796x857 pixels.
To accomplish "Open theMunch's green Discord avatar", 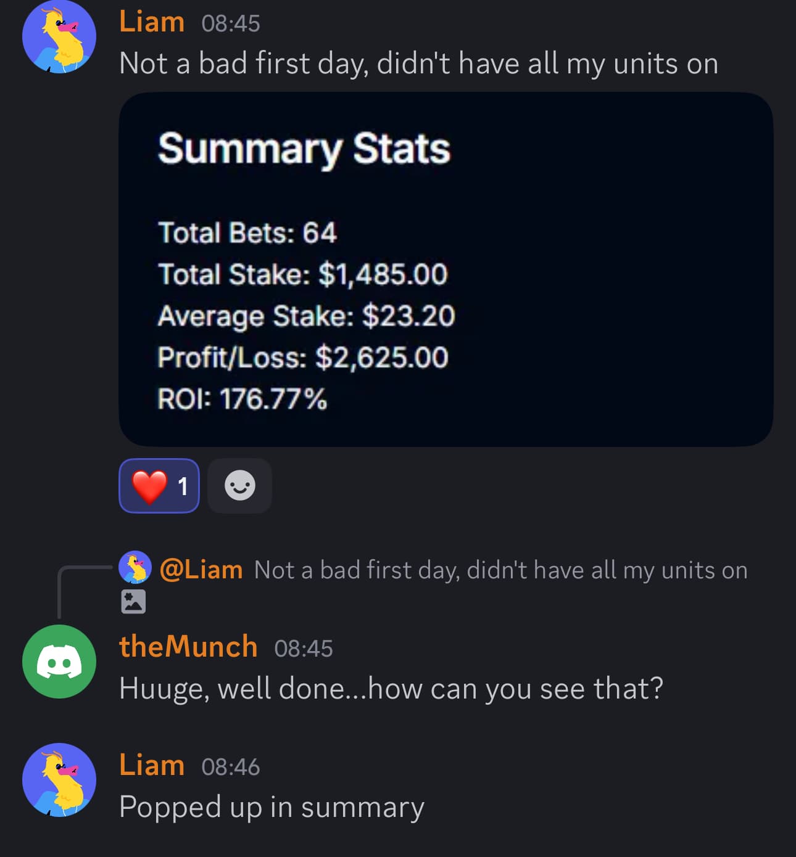I will tap(59, 662).
